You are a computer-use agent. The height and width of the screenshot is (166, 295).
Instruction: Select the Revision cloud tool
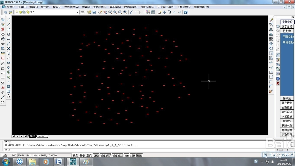coord(9,53)
